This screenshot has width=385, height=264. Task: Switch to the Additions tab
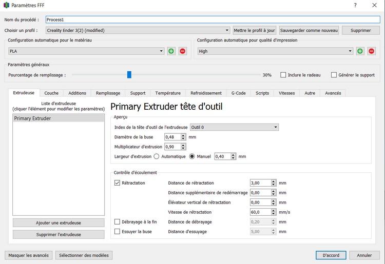tap(77, 93)
